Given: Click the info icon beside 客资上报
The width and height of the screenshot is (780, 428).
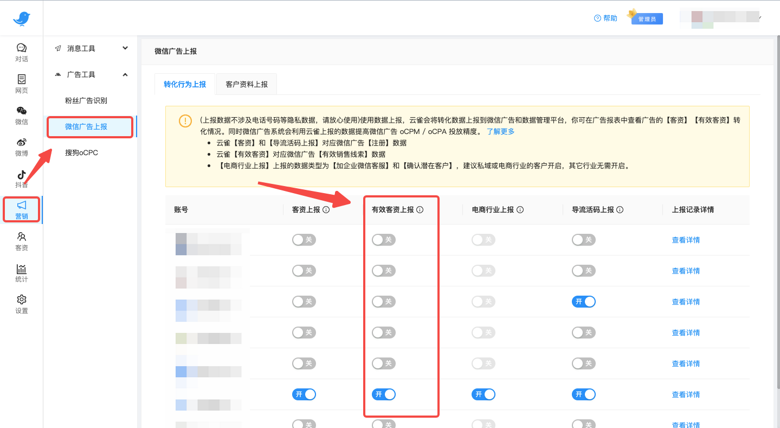Looking at the screenshot, I should [326, 209].
